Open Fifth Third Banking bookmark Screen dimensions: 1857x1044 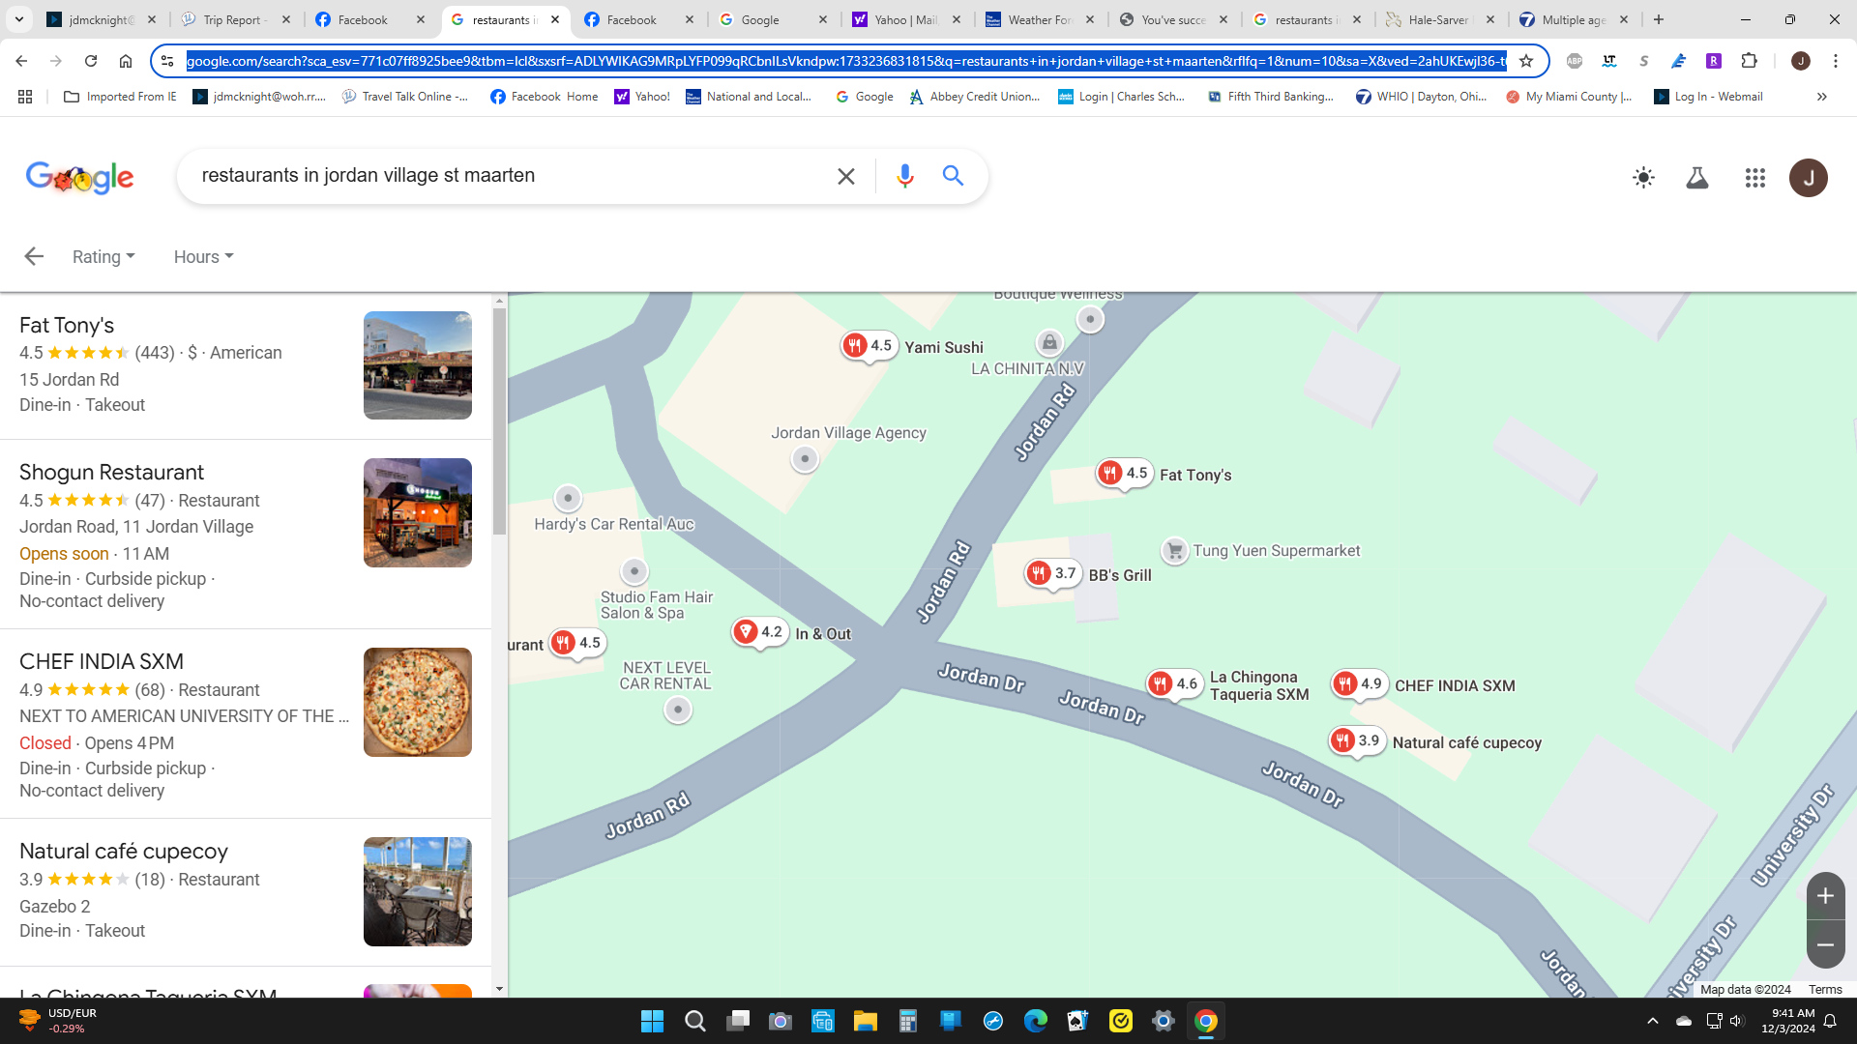coord(1271,97)
